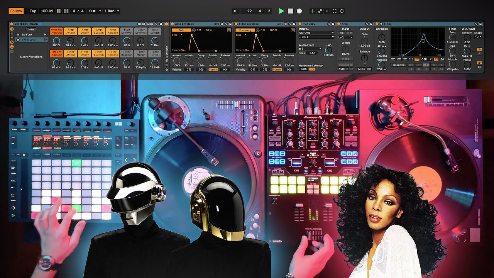Toggle the Automation Arm icon in transport
The height and width of the screenshot is (278, 494).
point(320,11)
